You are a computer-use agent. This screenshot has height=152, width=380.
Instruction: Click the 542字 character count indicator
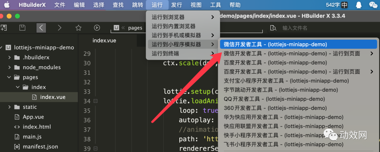click(x=333, y=5)
